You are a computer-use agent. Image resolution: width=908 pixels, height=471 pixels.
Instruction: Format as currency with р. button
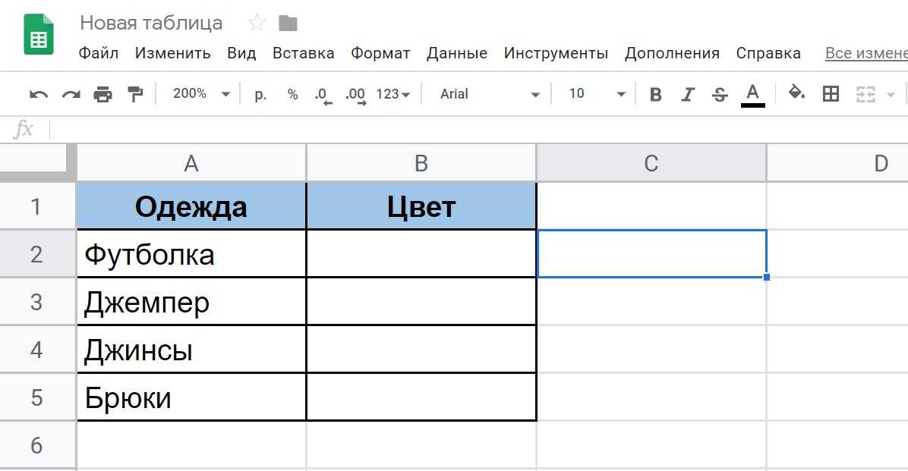[260, 94]
